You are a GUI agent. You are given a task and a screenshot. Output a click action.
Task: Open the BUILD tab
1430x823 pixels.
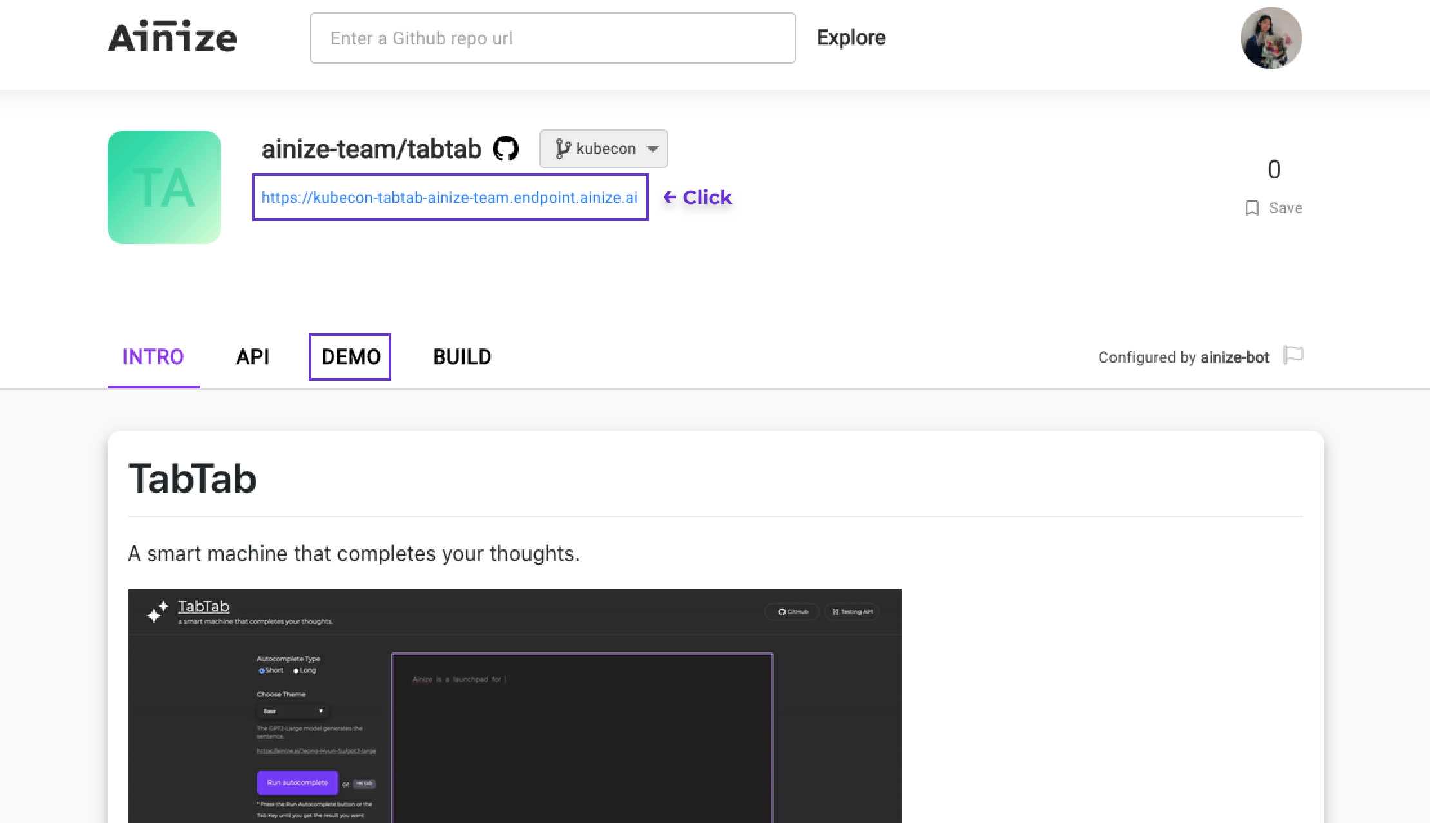tap(462, 357)
